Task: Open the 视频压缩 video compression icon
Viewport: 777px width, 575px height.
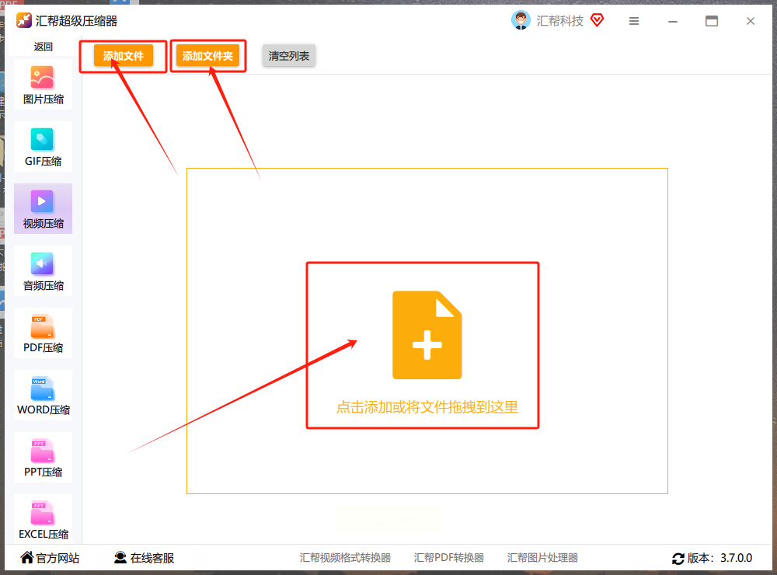Action: point(42,201)
